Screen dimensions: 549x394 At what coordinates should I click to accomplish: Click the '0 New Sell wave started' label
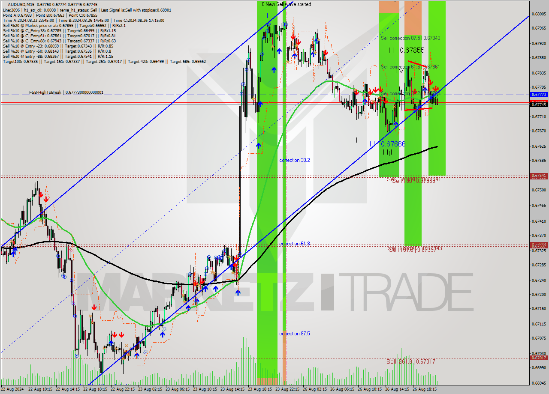click(287, 4)
